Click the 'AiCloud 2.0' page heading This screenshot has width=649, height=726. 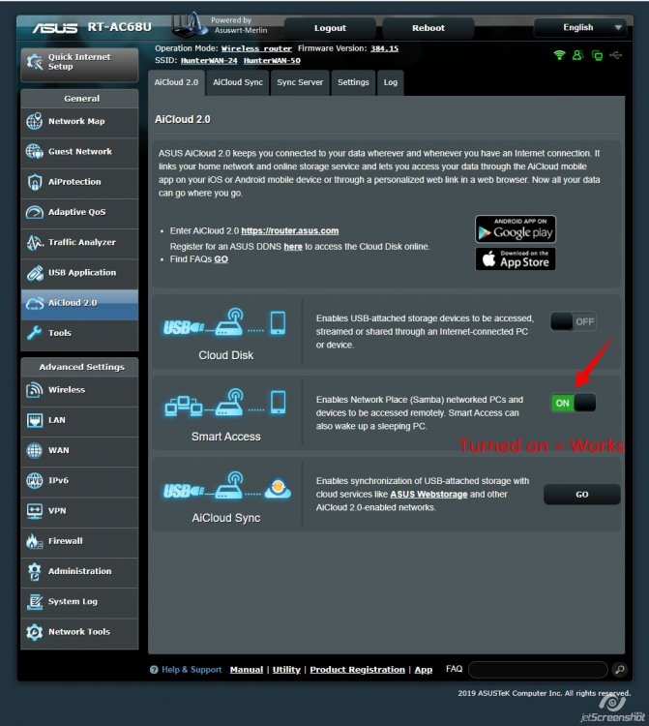point(183,119)
